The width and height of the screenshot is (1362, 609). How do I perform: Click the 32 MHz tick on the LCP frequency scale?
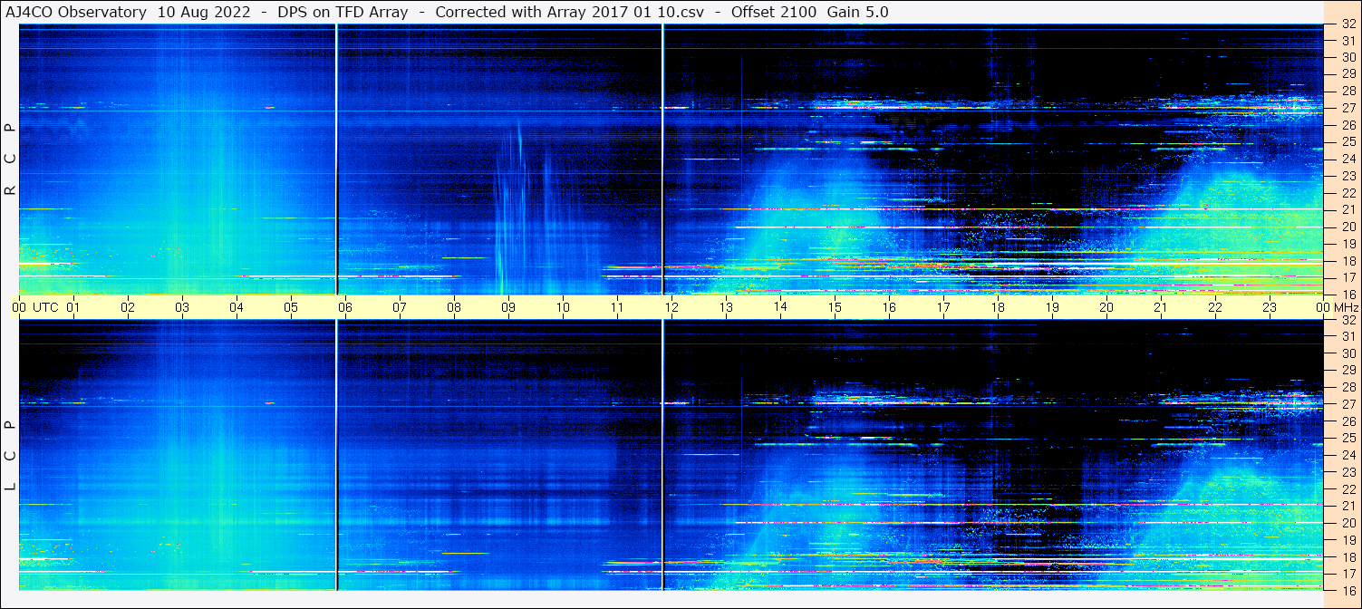tap(1348, 320)
